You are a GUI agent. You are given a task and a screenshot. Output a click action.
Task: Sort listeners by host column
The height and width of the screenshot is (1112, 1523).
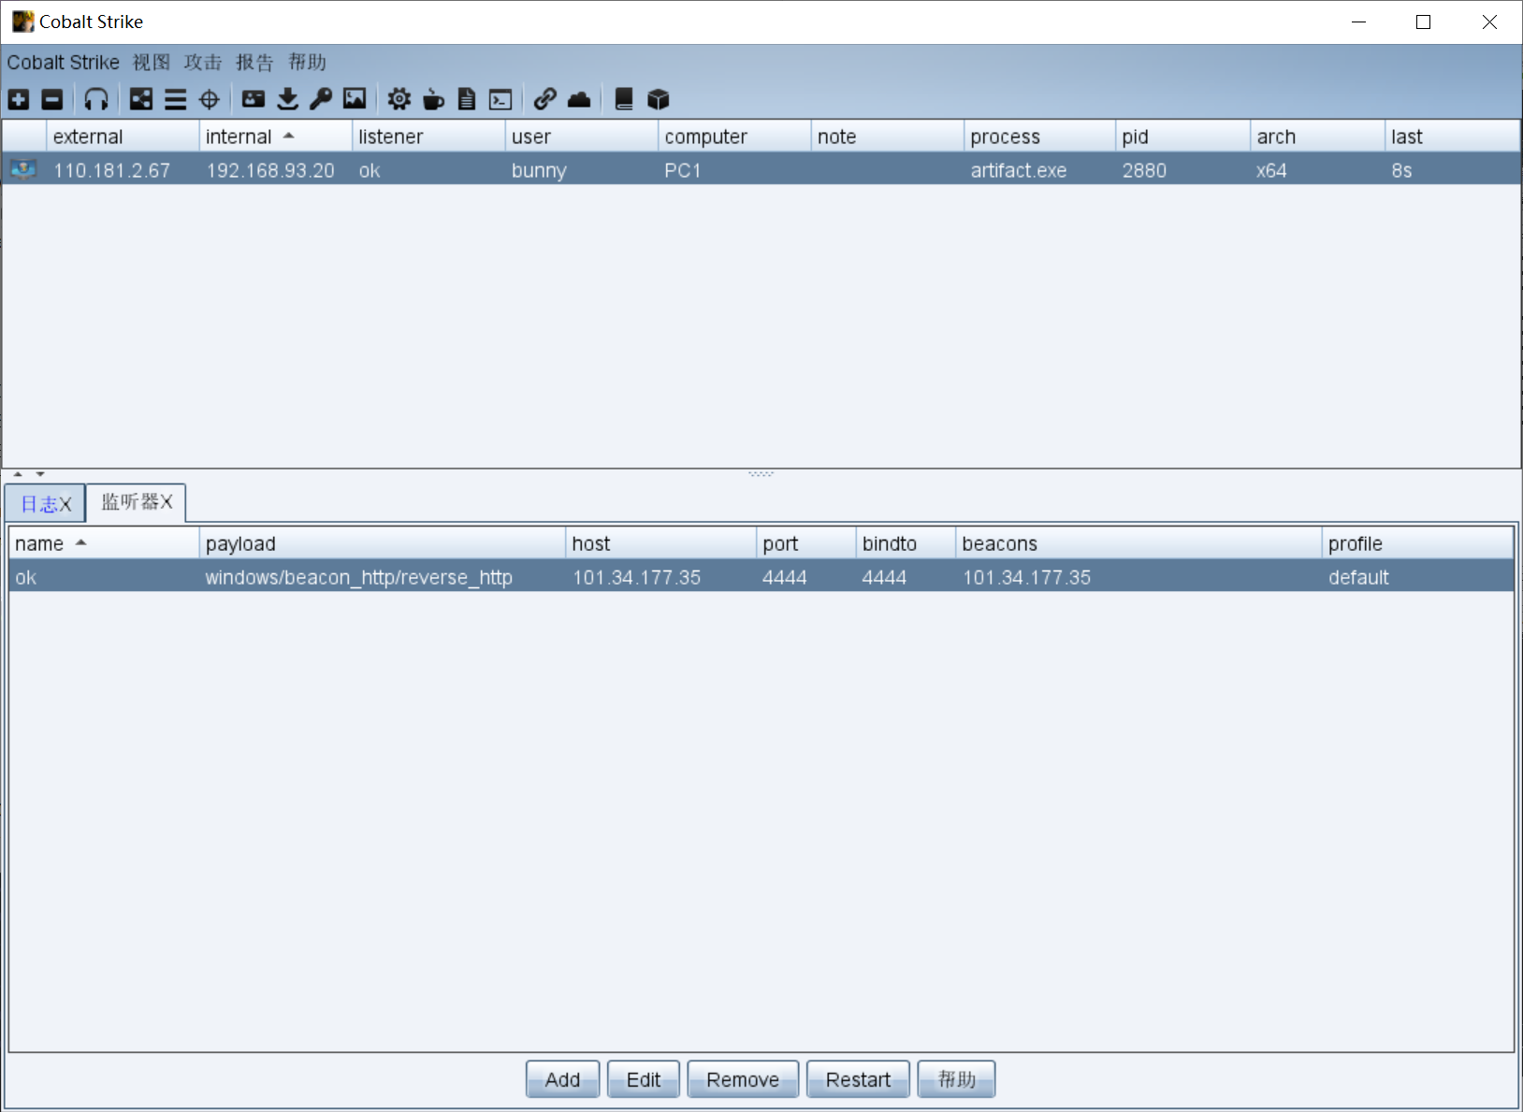tap(660, 543)
